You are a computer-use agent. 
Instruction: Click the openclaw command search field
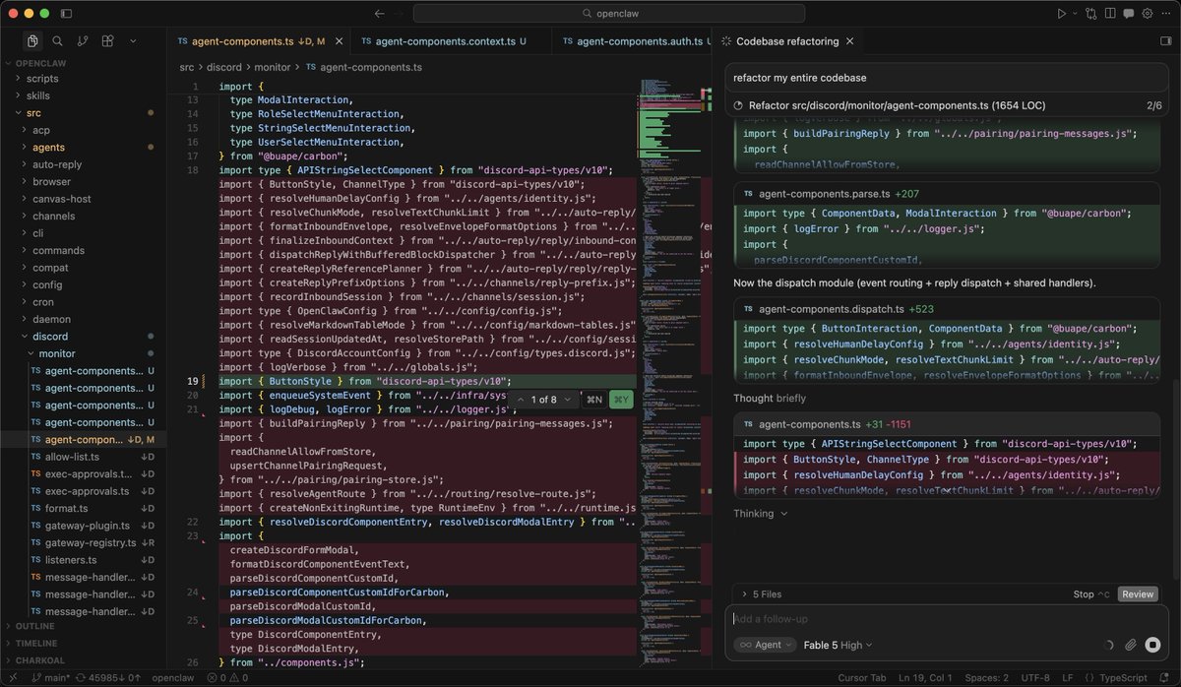[609, 14]
